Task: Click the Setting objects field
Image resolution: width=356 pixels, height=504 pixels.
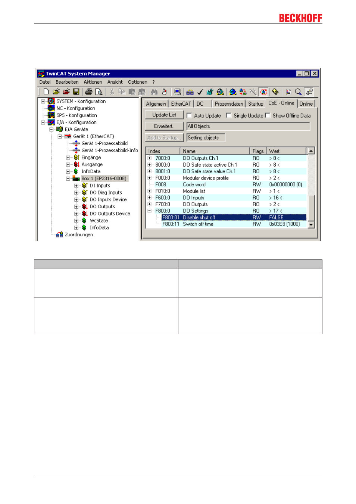Action: pos(206,137)
